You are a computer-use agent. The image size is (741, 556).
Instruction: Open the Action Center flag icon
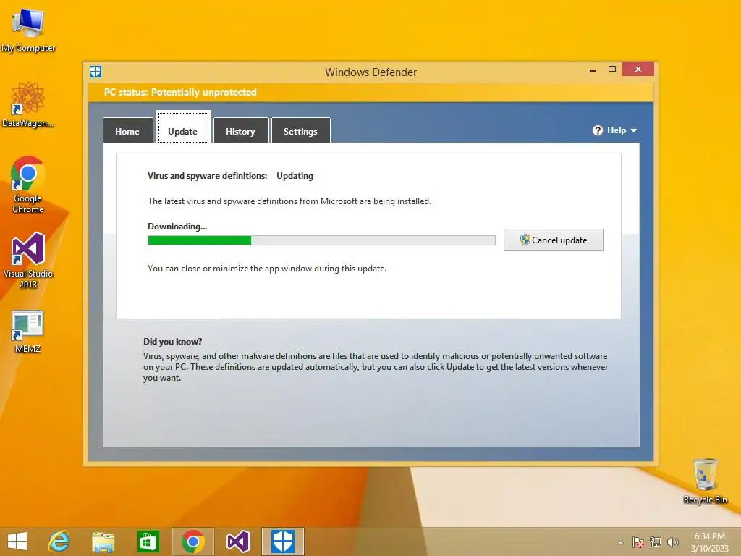[638, 542]
